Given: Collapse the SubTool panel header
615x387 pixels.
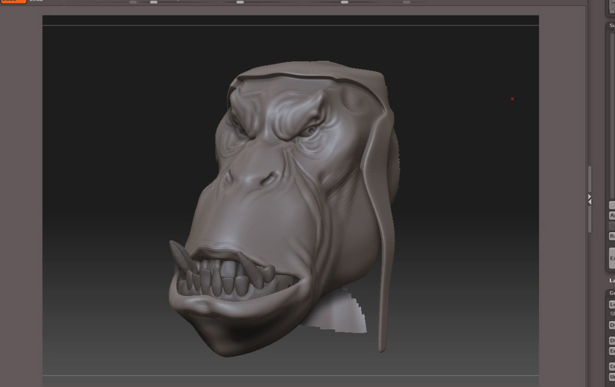Looking at the screenshot, I should point(611,25).
